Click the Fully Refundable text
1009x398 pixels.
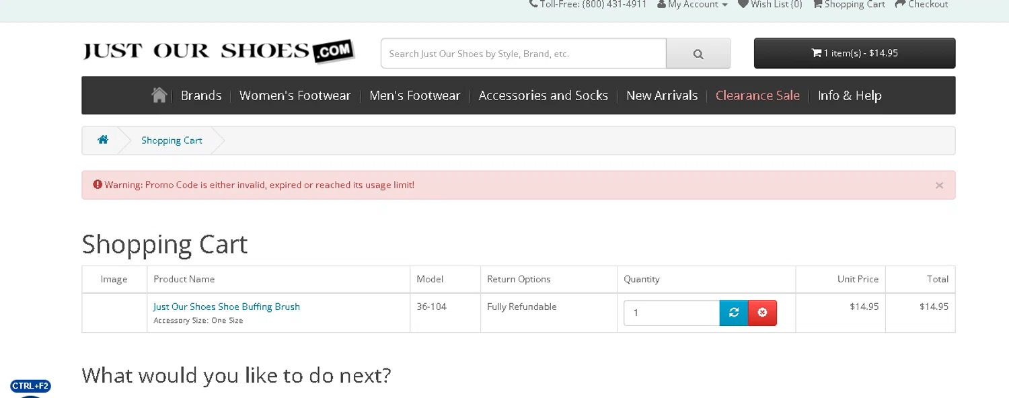point(522,307)
